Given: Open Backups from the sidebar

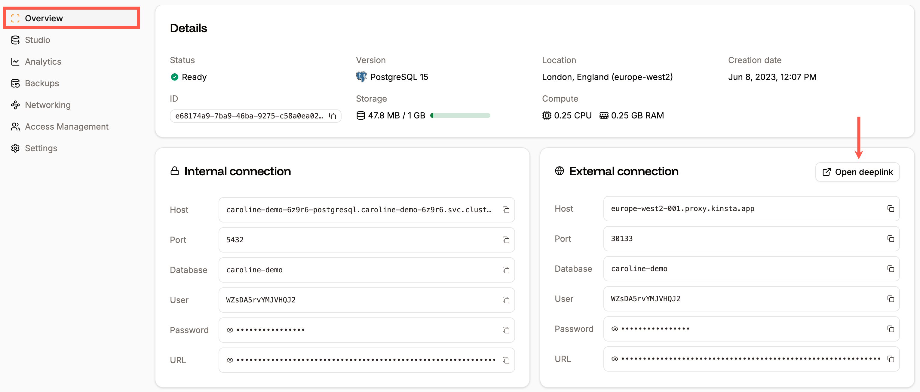Looking at the screenshot, I should pyautogui.click(x=42, y=83).
